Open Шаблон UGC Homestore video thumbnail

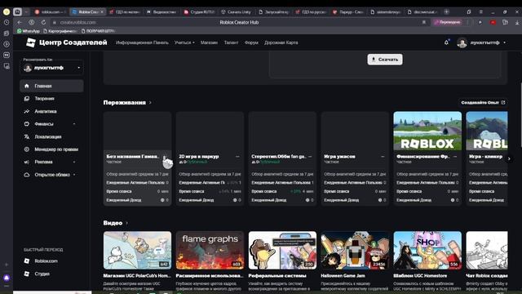pyautogui.click(x=427, y=250)
